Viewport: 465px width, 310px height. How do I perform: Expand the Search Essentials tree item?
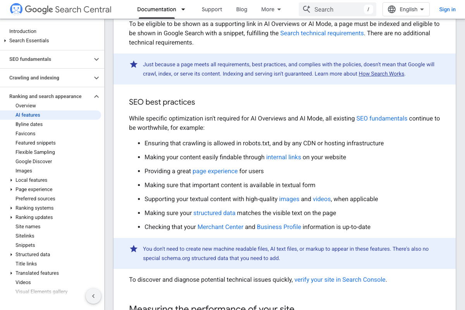pyautogui.click(x=5, y=41)
